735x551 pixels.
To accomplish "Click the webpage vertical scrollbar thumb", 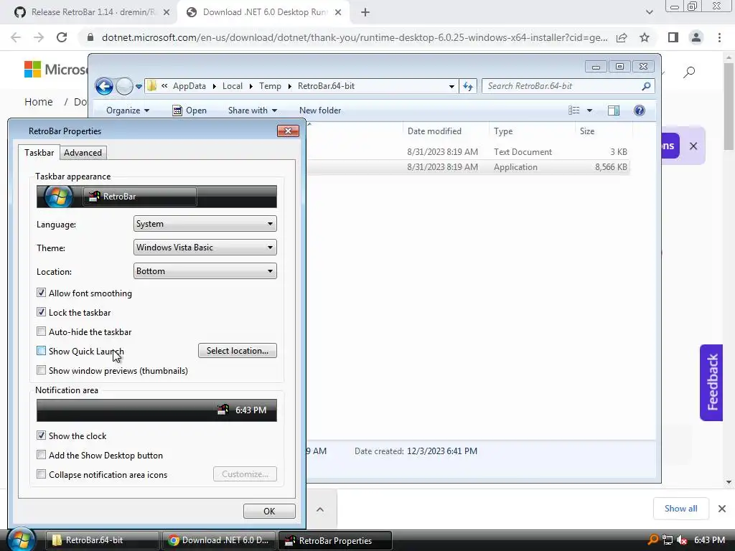I will pyautogui.click(x=729, y=106).
